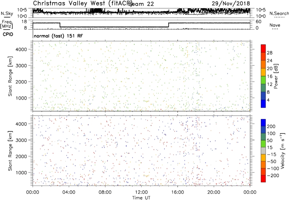Click the 'Power [dB]' colorbar label
Image resolution: width=289 pixels, height=200 pixels.
[x=276, y=76]
